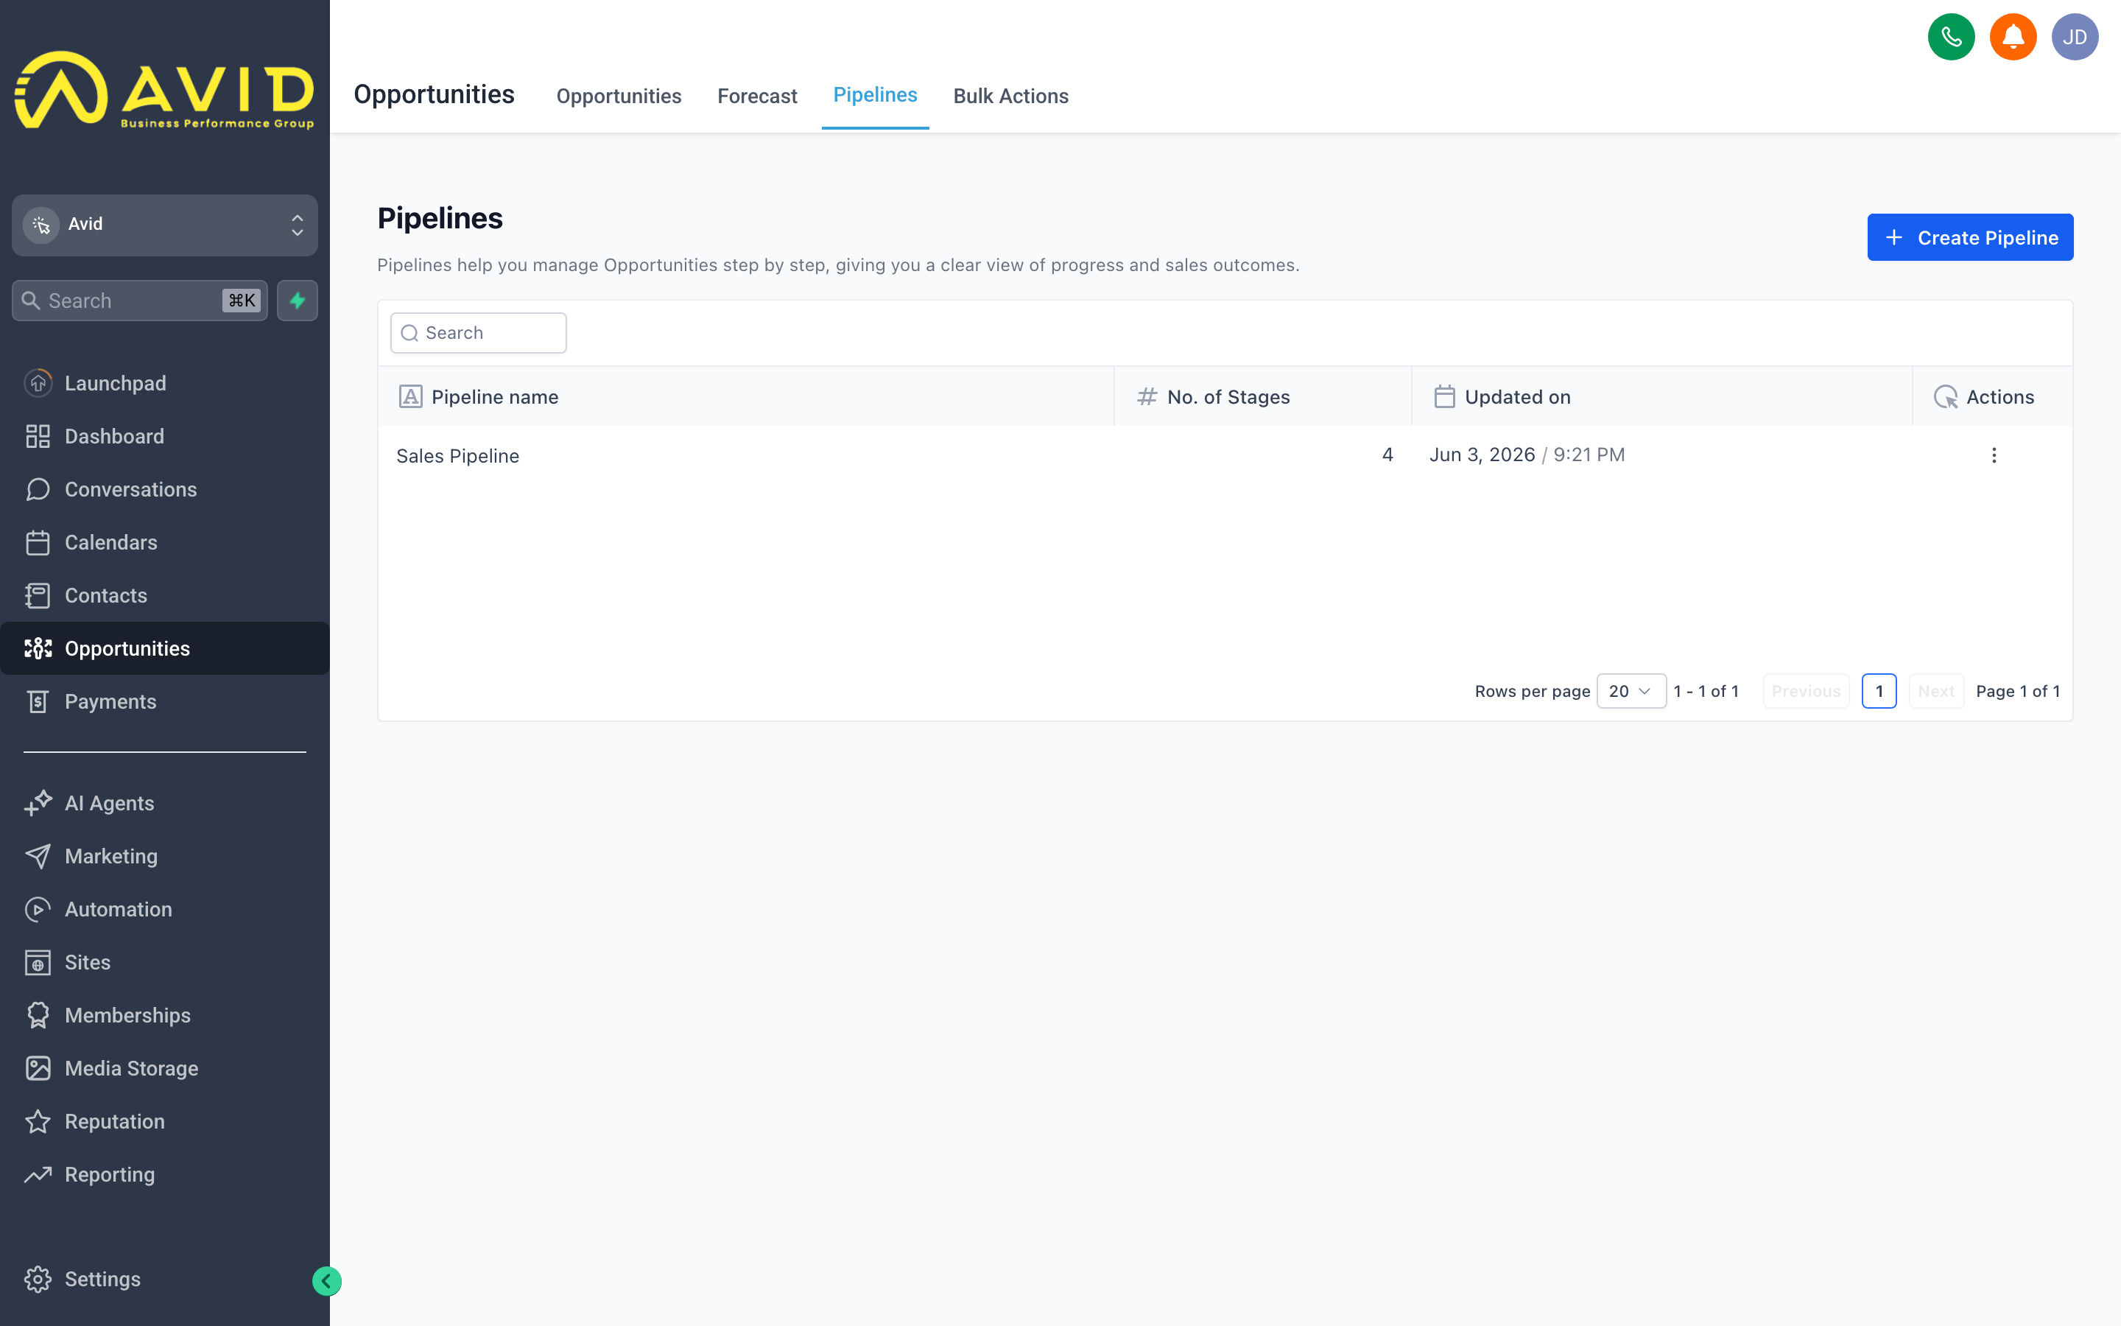Click the sidebar global Search field
This screenshot has height=1326, width=2121.
point(139,301)
